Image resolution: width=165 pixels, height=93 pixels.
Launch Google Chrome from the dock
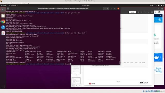(3, 21)
